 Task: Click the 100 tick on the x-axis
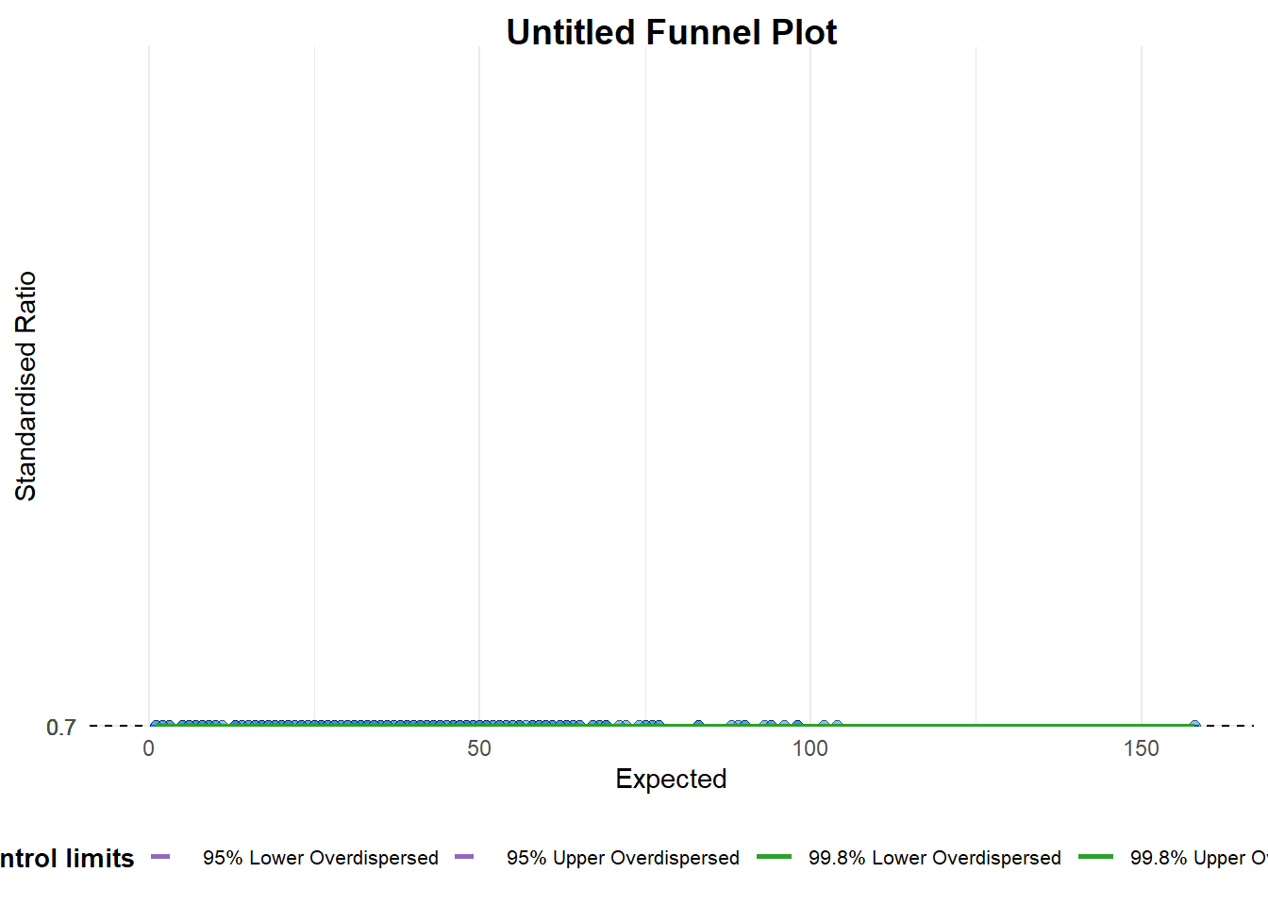click(809, 748)
